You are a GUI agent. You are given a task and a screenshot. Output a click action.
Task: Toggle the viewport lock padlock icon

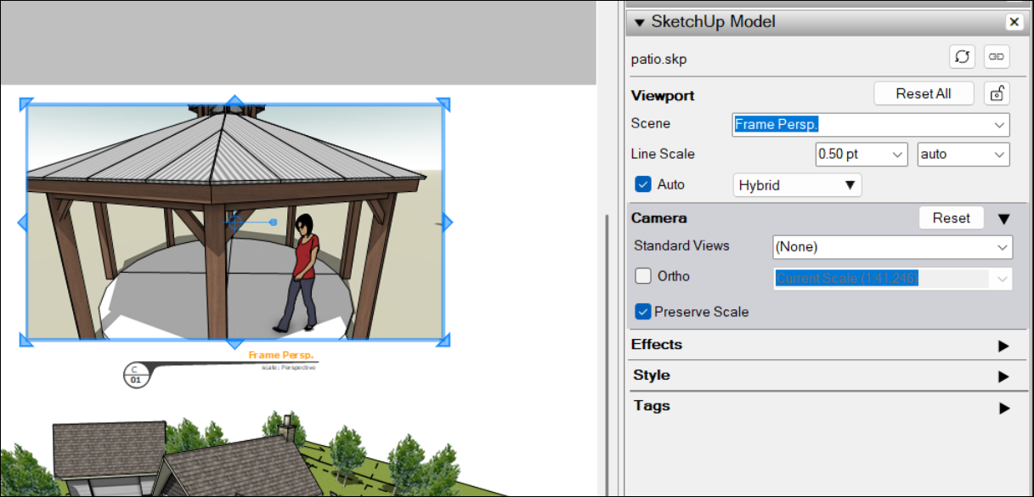(997, 93)
